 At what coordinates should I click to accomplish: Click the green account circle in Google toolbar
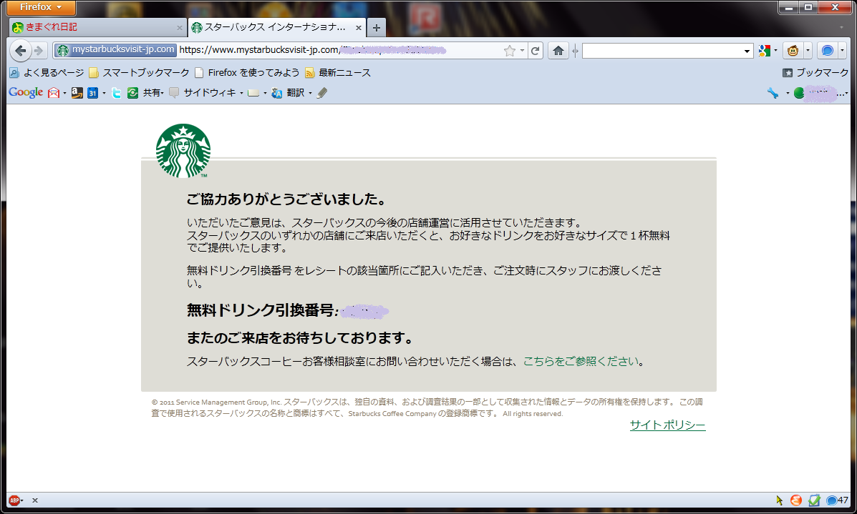coord(798,93)
